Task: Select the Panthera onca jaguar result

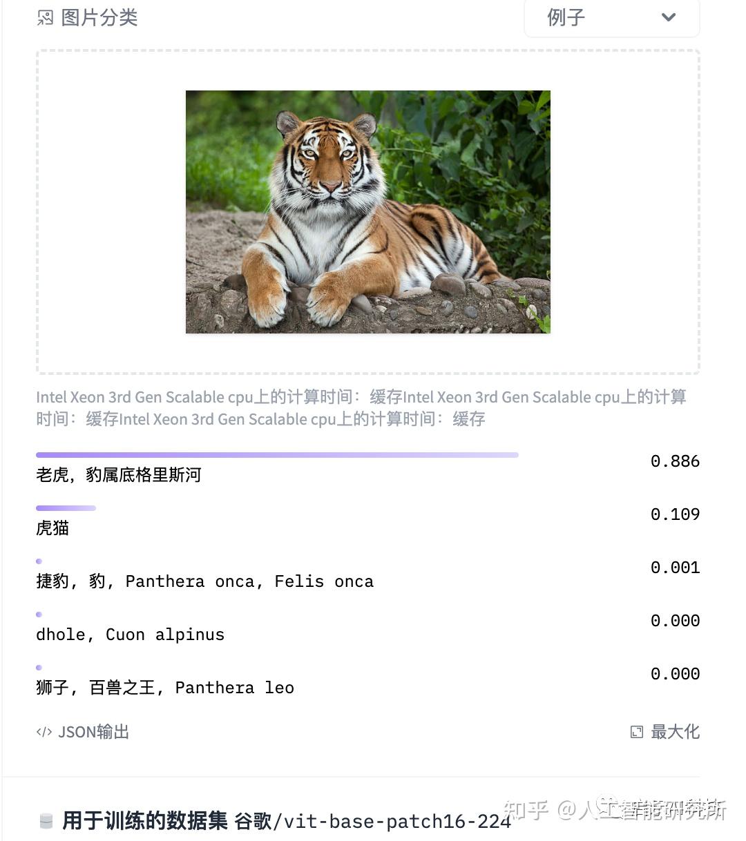Action: [204, 581]
